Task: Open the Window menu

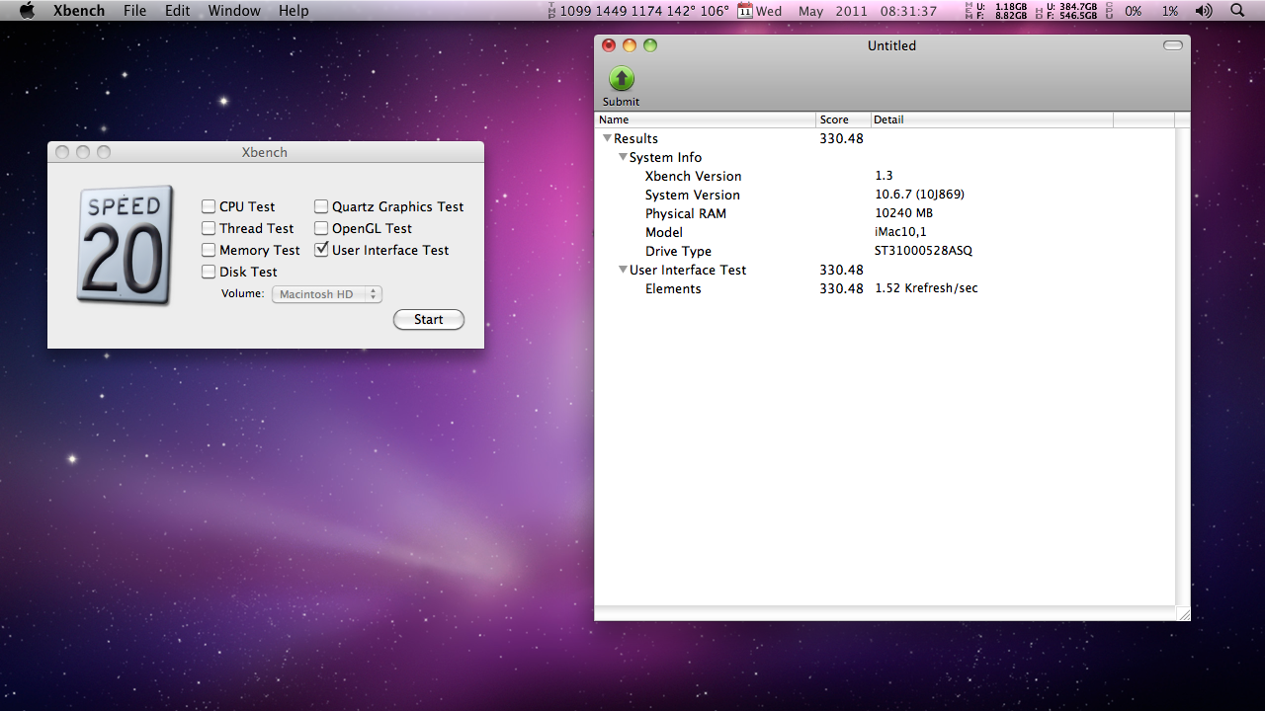Action: (x=234, y=11)
